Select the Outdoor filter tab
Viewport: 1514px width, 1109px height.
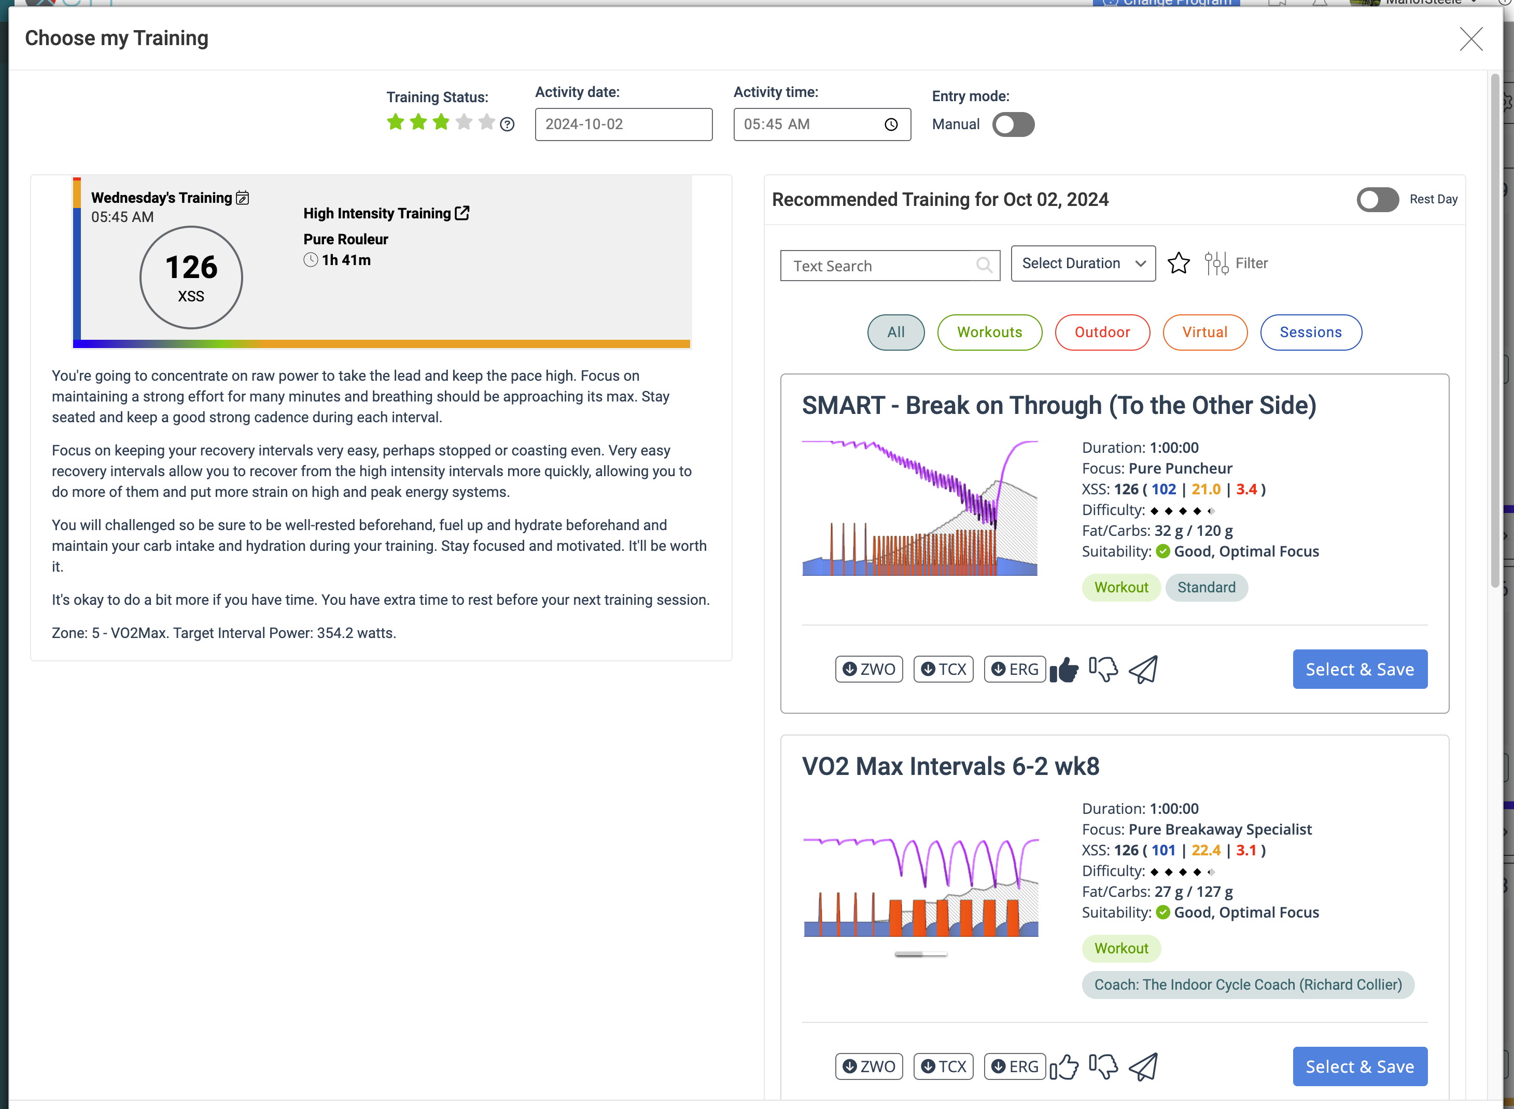[x=1102, y=332]
